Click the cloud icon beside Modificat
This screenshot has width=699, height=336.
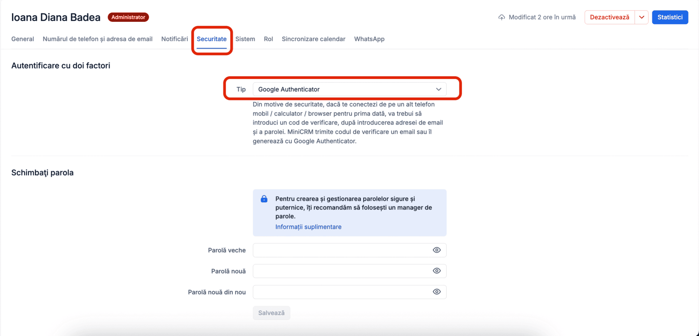coord(502,17)
